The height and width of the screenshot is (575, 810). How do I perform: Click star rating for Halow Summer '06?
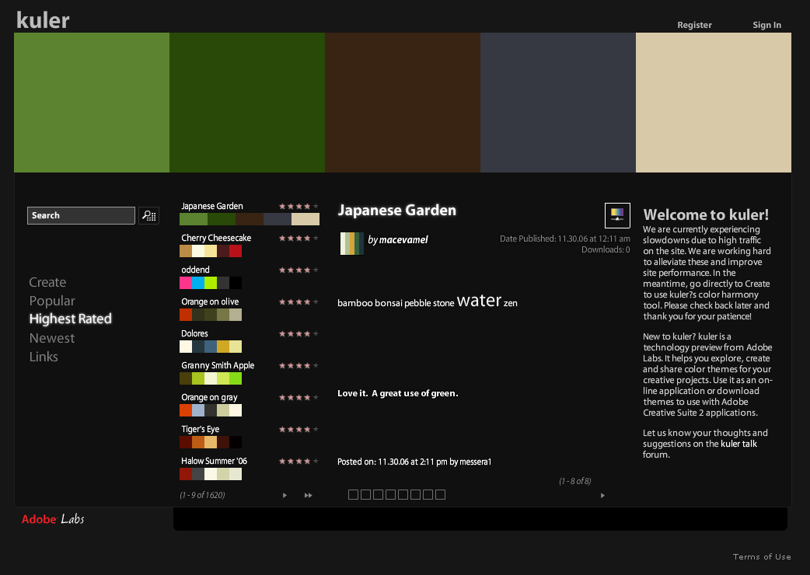[x=299, y=462]
